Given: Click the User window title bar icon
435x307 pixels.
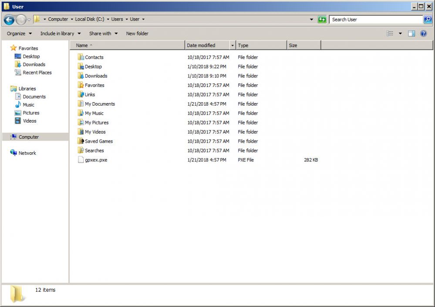Looking at the screenshot, I should (x=7, y=7).
